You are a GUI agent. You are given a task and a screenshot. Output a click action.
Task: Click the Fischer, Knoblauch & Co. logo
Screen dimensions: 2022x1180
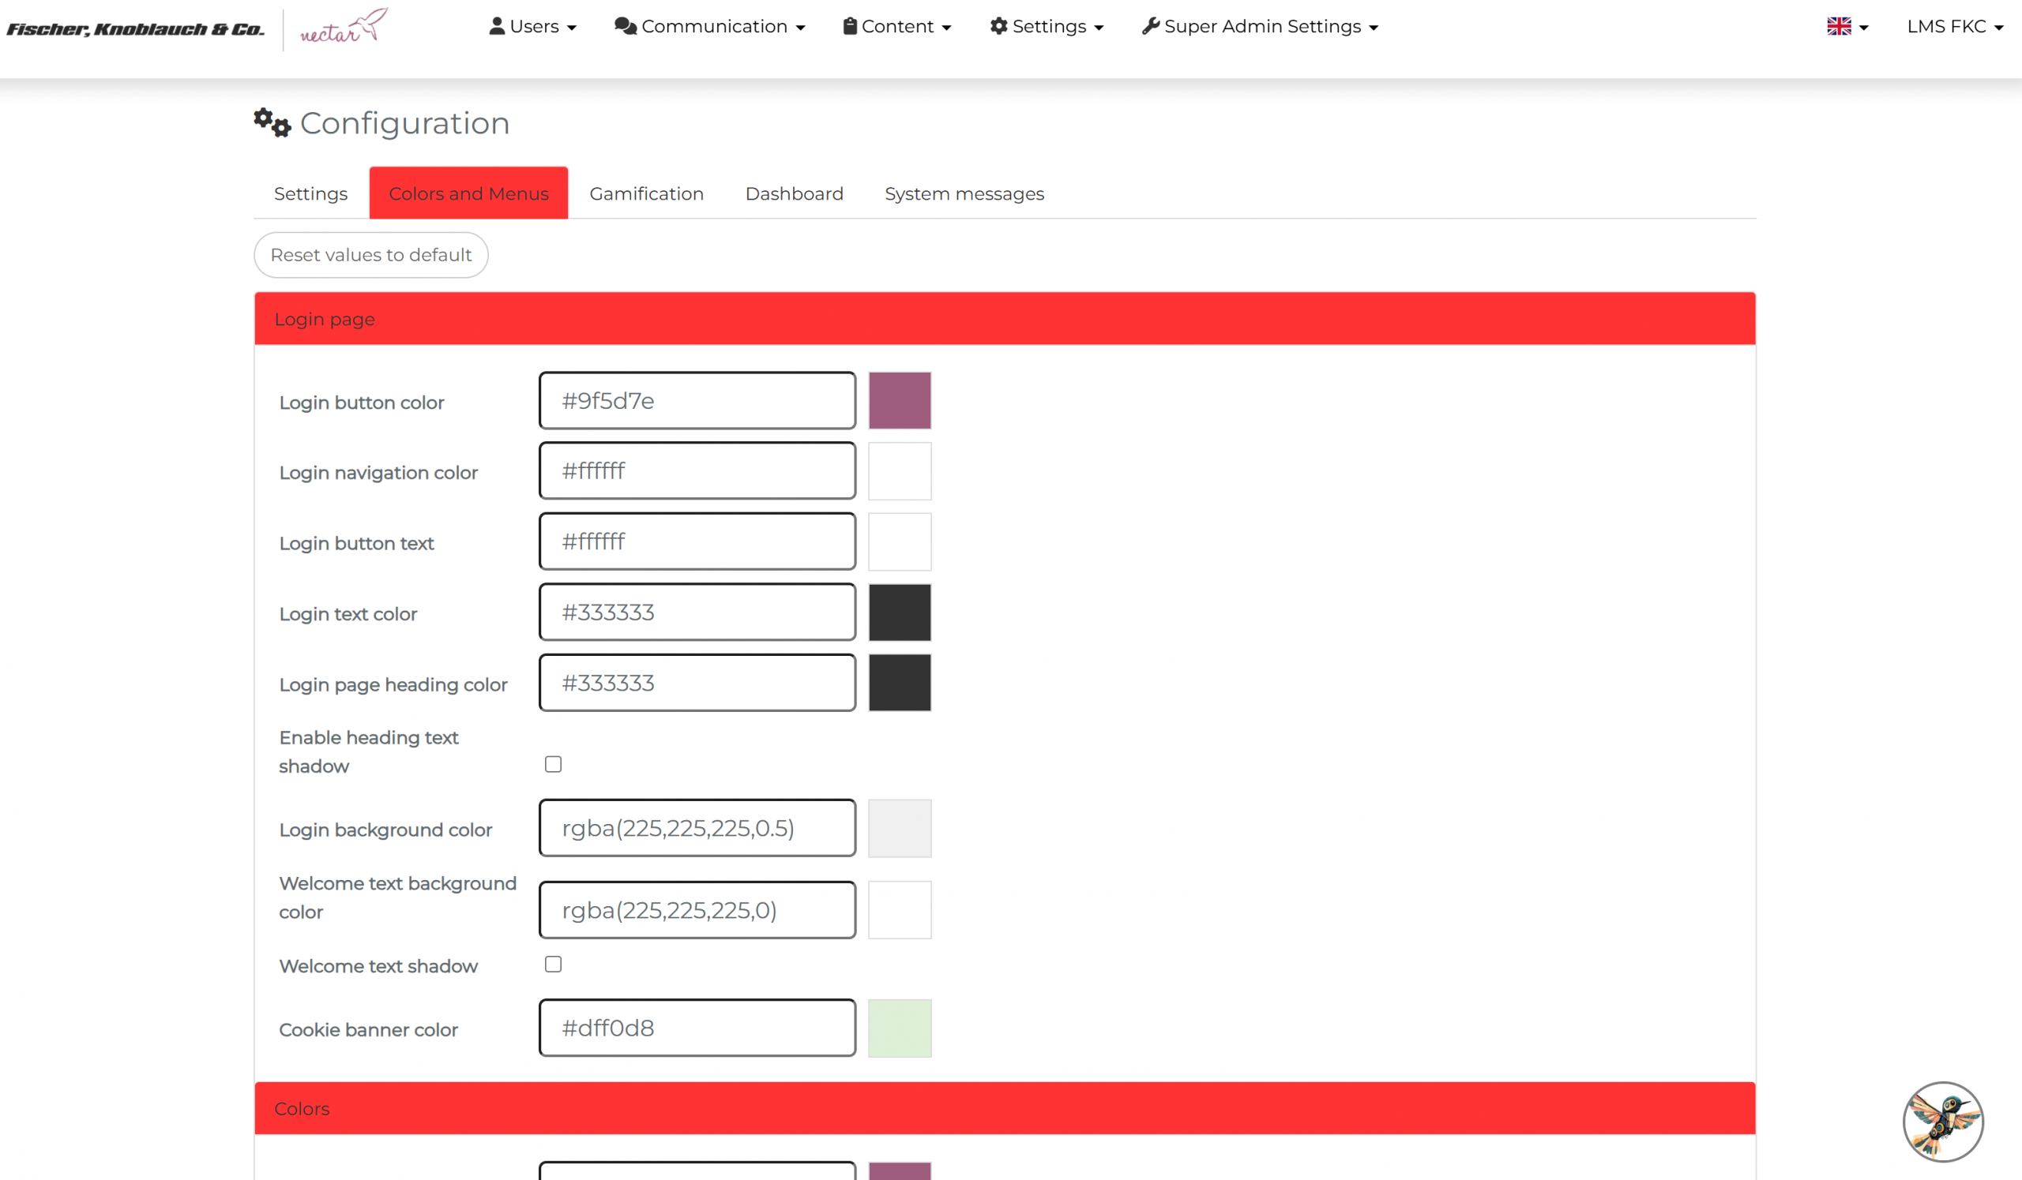(x=135, y=29)
